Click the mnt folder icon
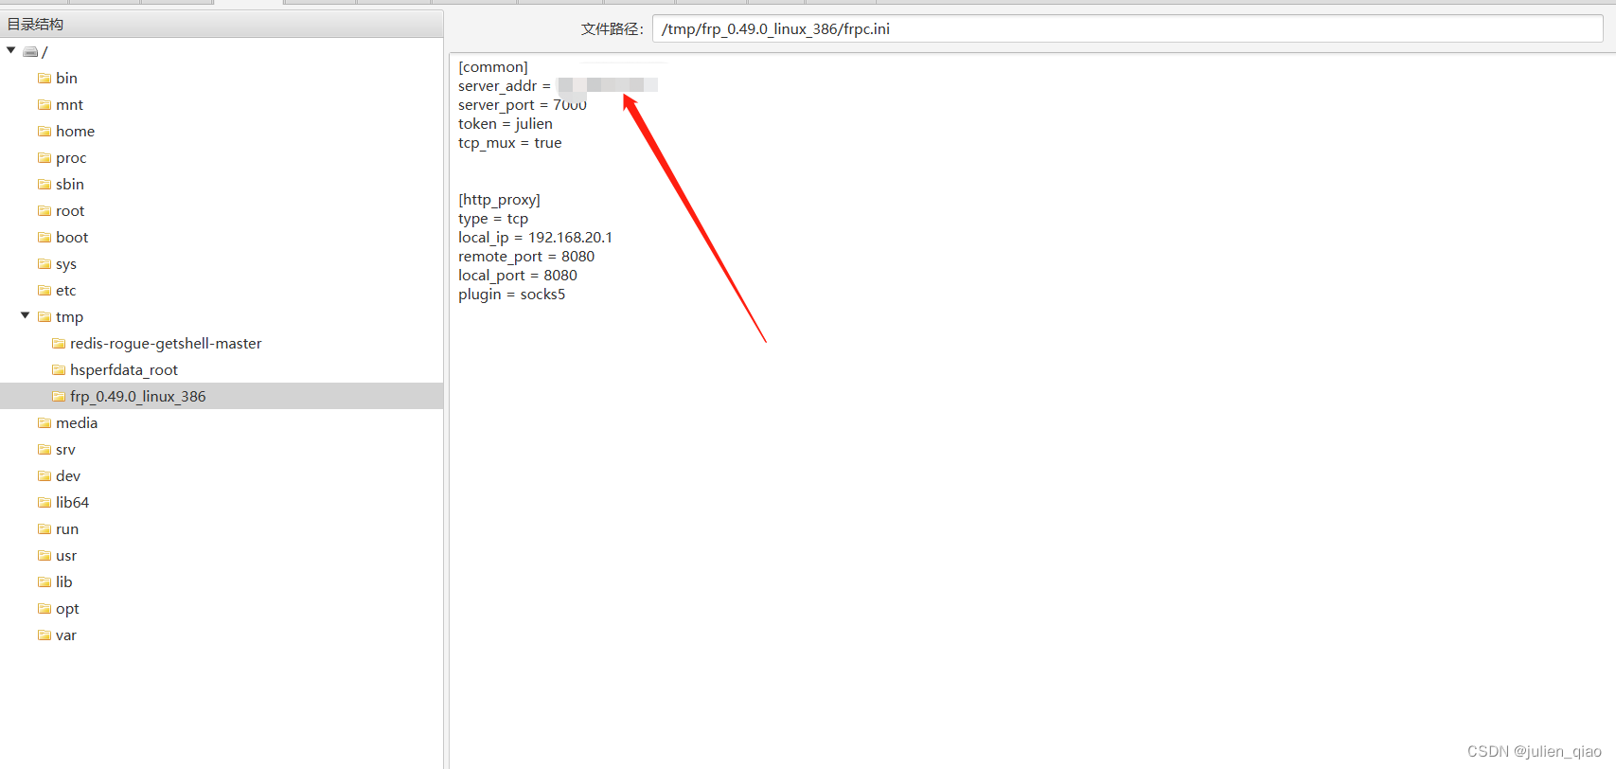Viewport: 1616px width, 769px height. pyautogui.click(x=44, y=105)
